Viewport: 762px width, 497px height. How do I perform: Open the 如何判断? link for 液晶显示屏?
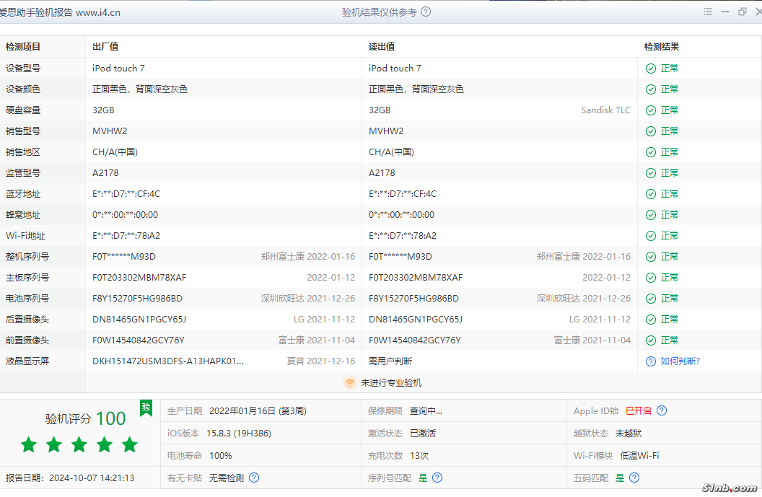click(680, 361)
